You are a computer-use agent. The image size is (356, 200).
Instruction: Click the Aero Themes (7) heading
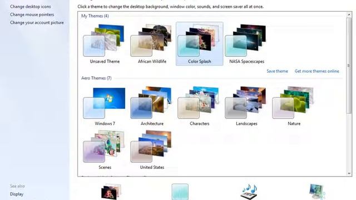[96, 78]
